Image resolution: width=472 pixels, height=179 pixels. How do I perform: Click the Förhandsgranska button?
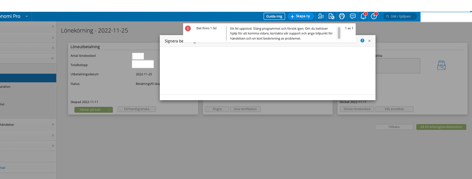click(137, 109)
